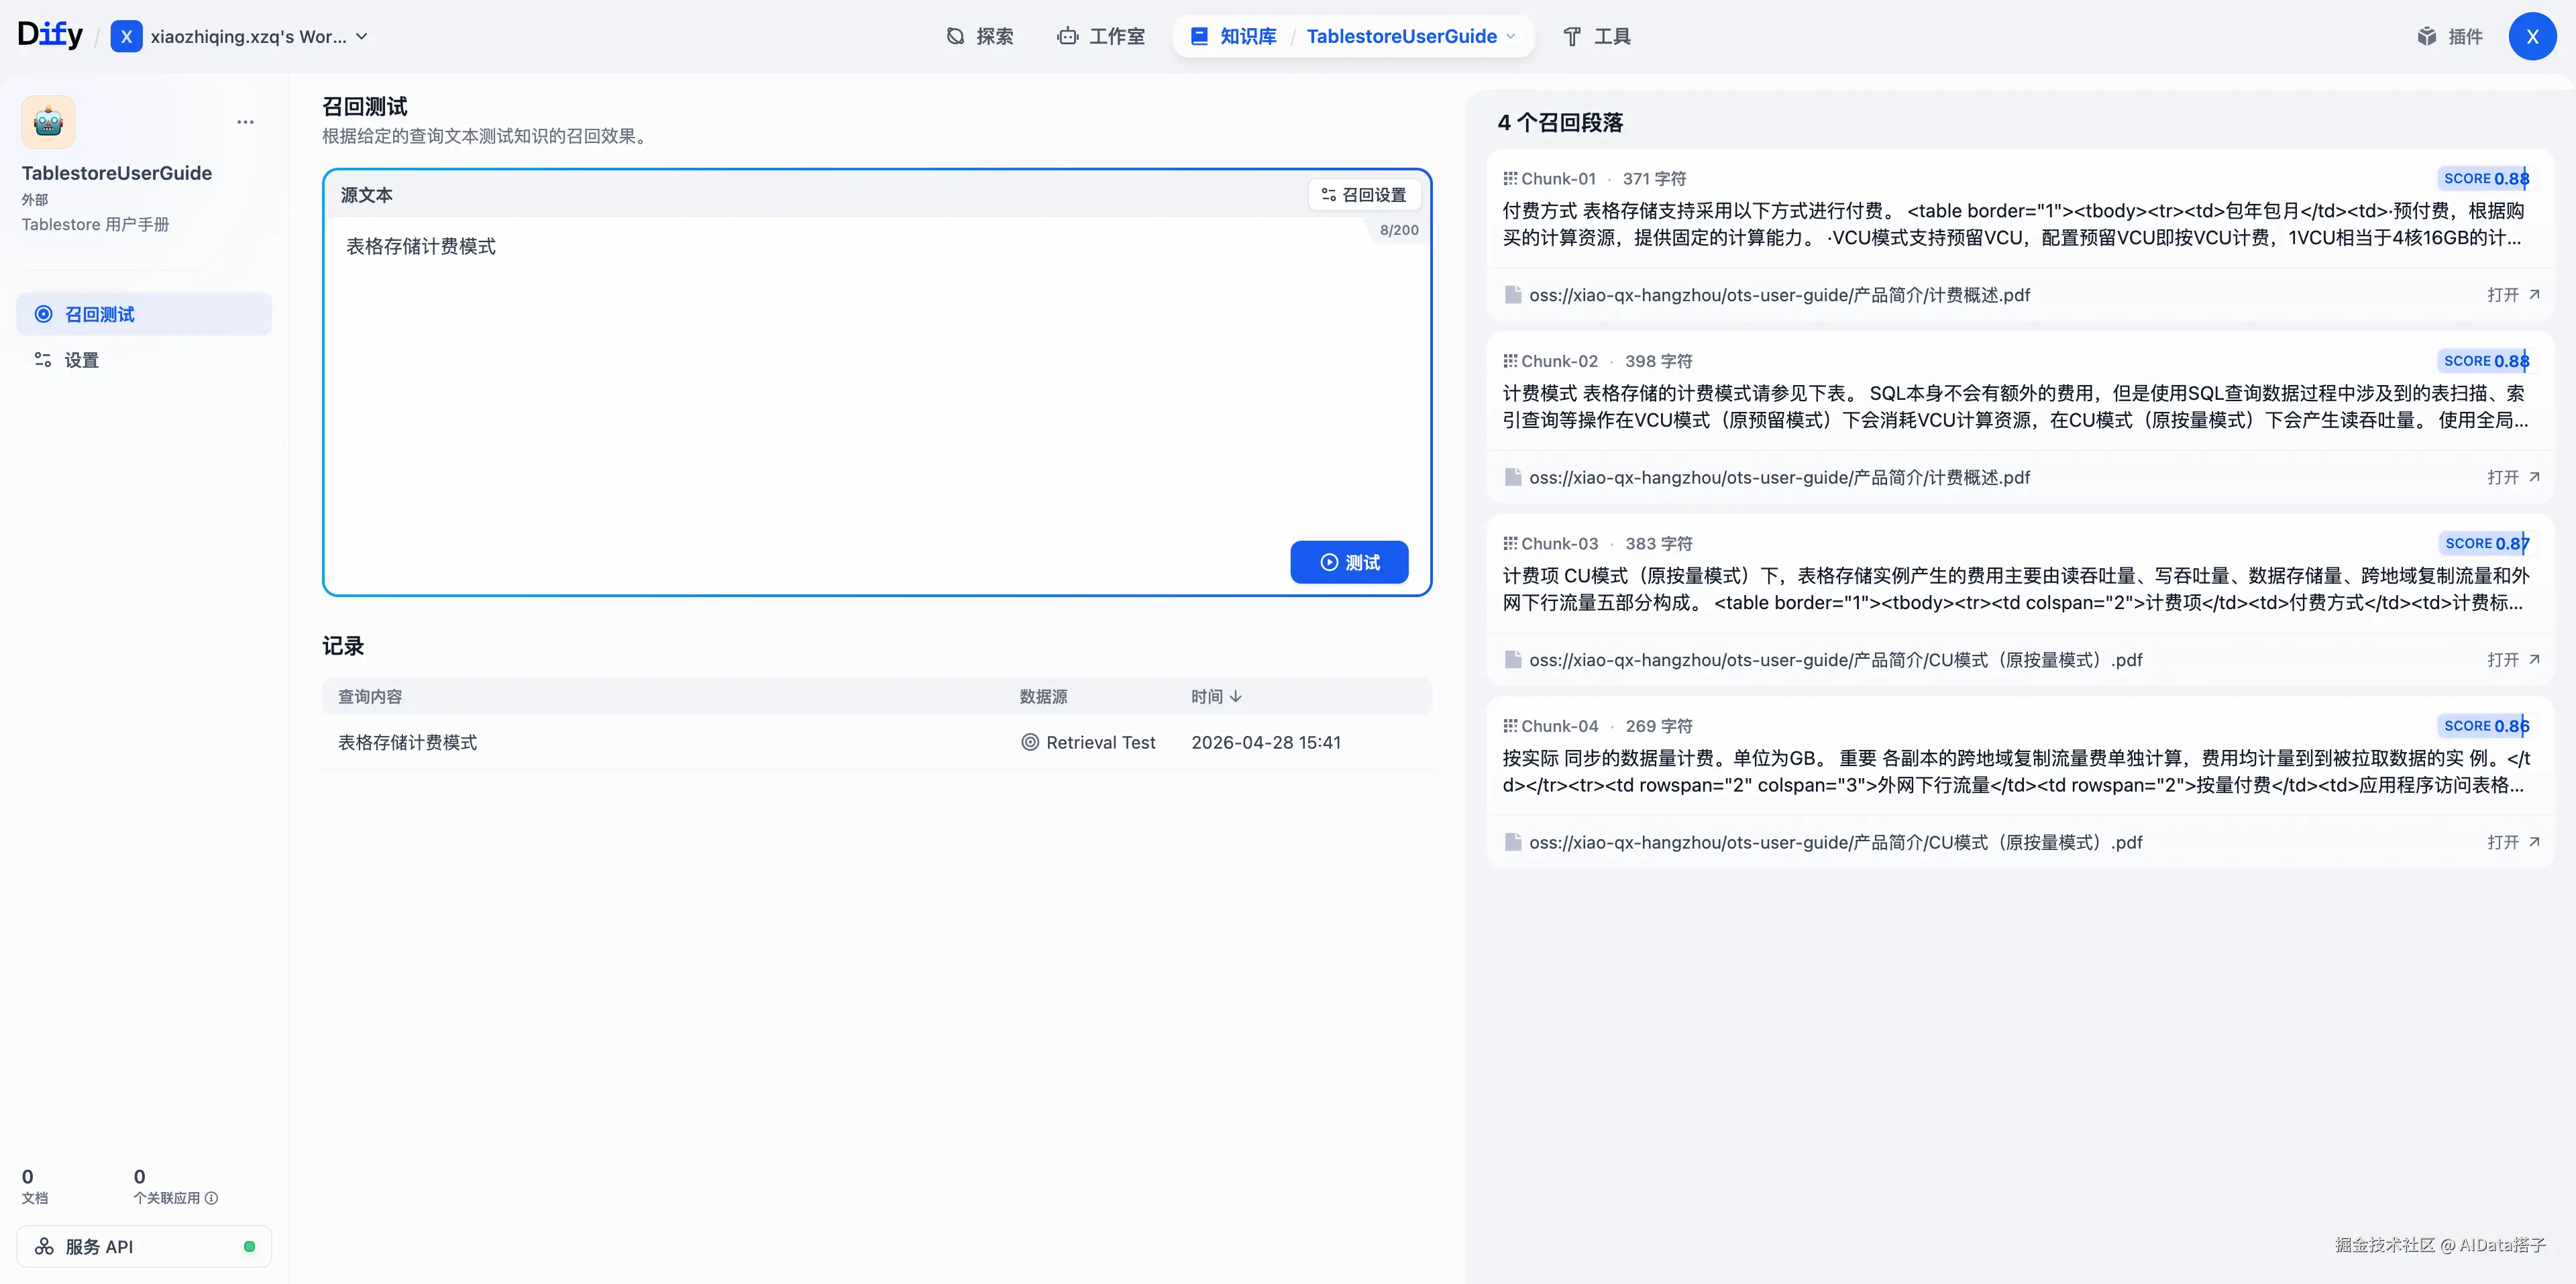Click the Dify logo

[50, 35]
